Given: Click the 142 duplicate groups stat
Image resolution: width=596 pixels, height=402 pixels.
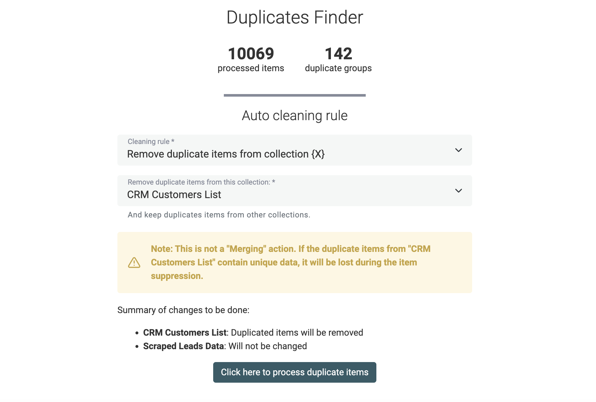Looking at the screenshot, I should click(x=338, y=60).
